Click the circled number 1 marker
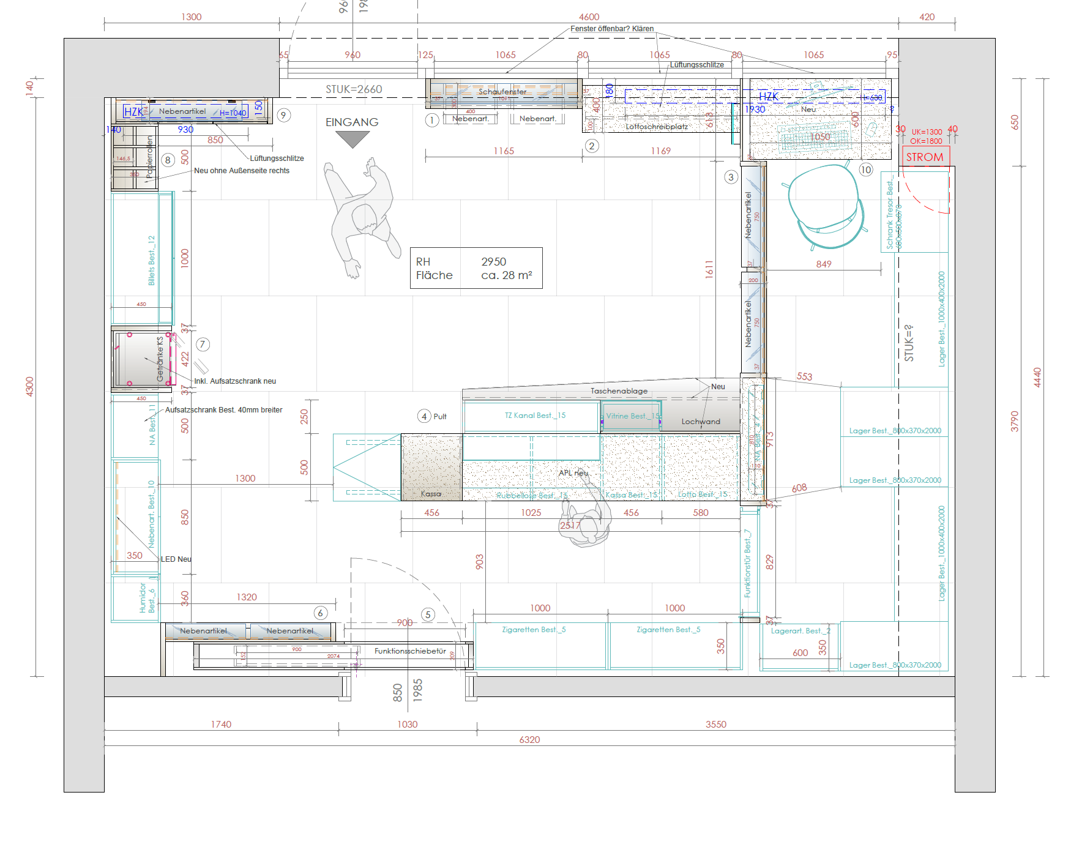 431,120
